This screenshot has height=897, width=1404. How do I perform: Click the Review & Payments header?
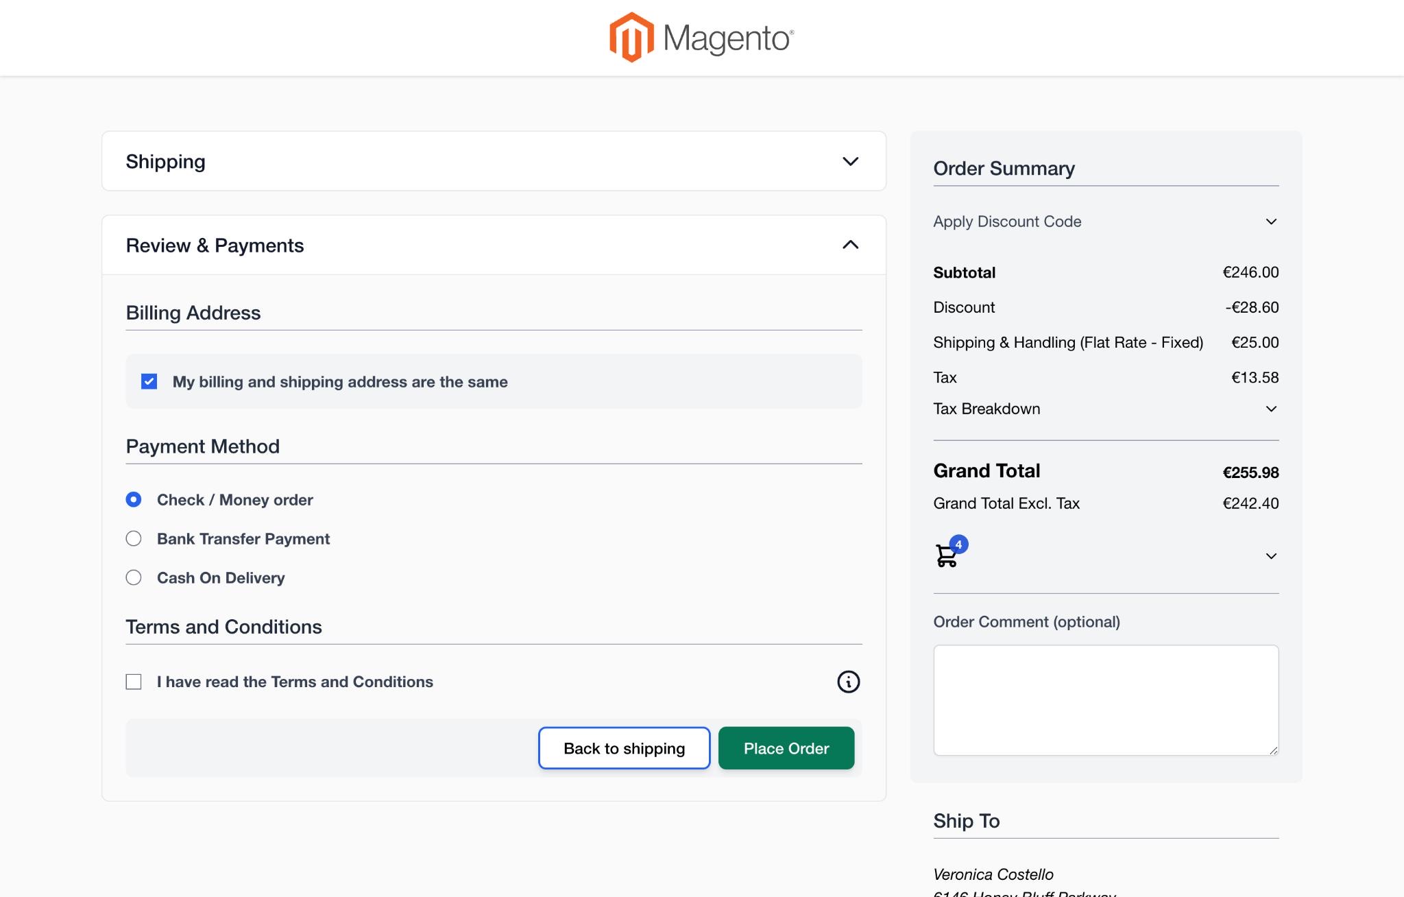pyautogui.click(x=215, y=245)
